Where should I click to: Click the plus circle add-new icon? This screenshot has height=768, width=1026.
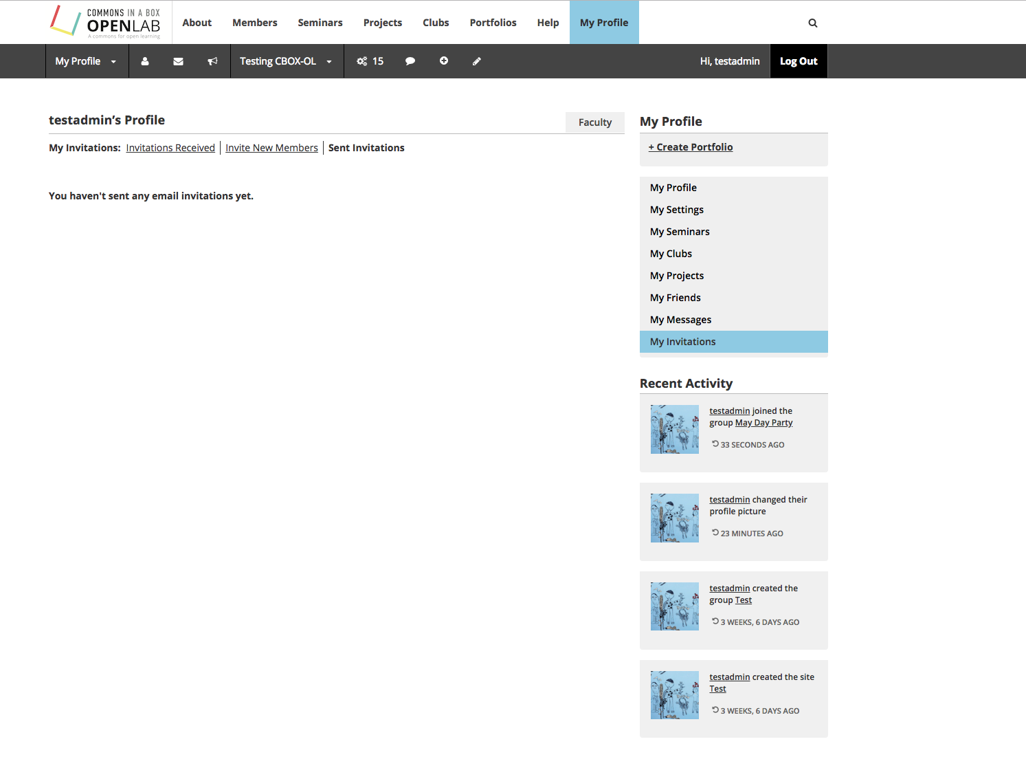coord(444,61)
